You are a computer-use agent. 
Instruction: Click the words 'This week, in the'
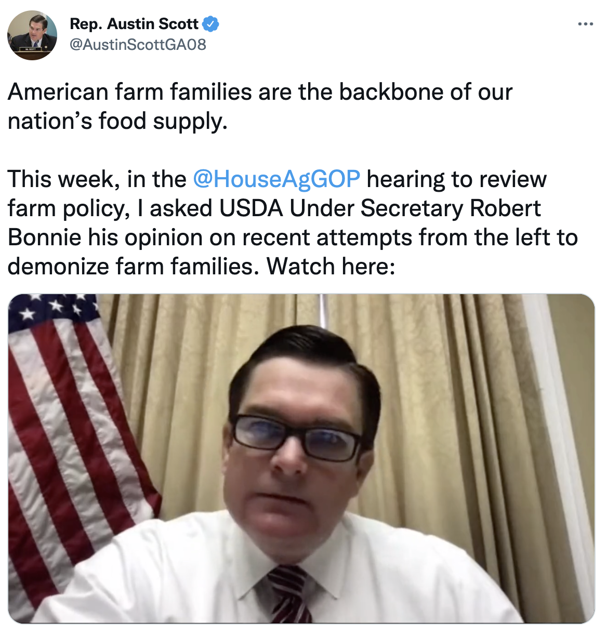[x=97, y=179]
